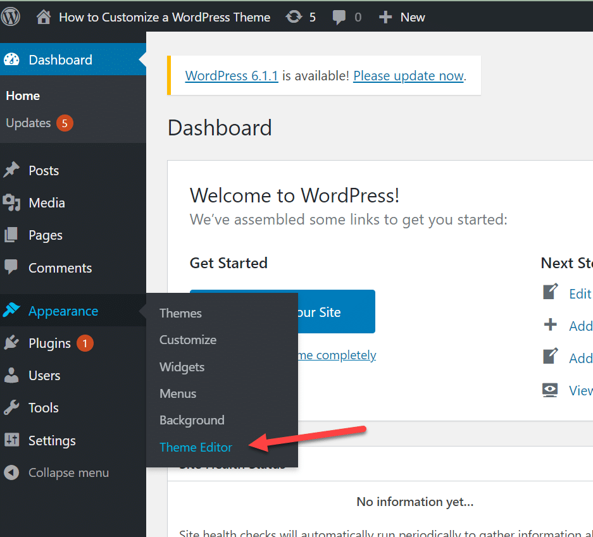Click the Collapse menu arrow icon

11,472
